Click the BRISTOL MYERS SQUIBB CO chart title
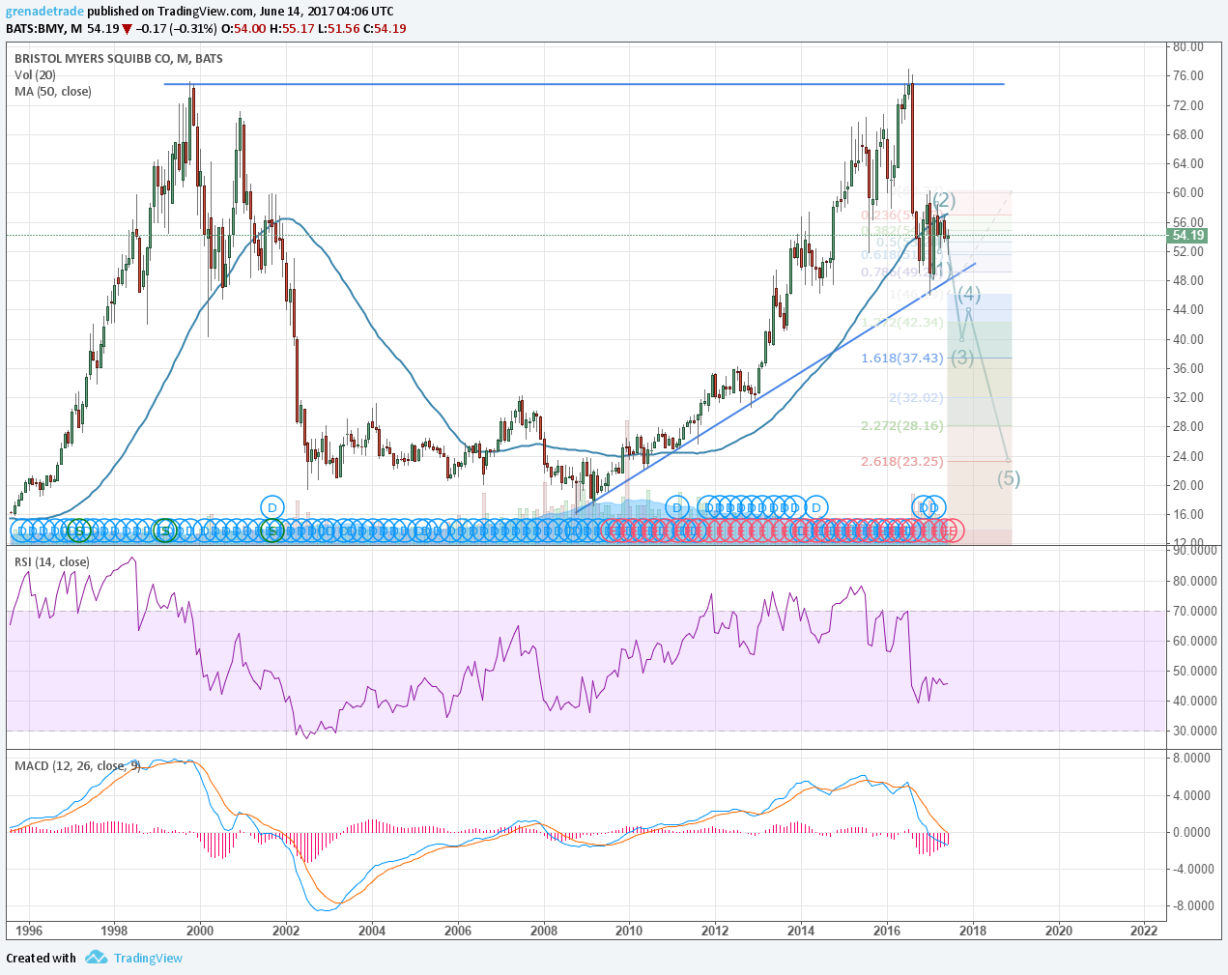The width and height of the screenshot is (1228, 975). [x=119, y=59]
